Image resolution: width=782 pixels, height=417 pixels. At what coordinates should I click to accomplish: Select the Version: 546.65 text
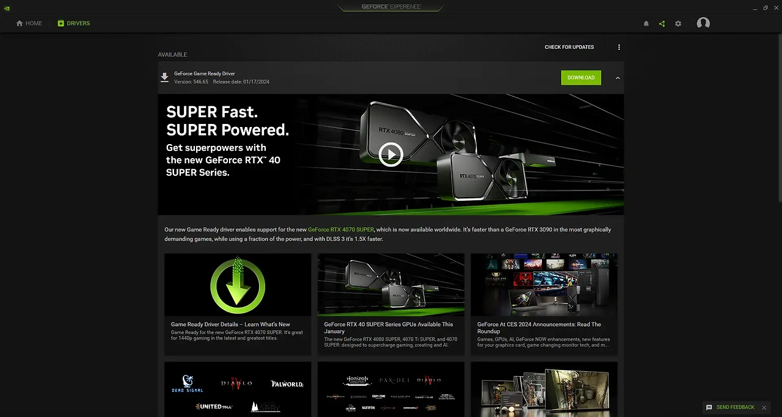pyautogui.click(x=191, y=82)
